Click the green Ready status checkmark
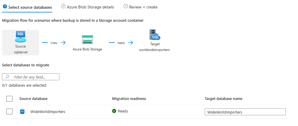Screen dimensions: 298x126 click(x=114, y=111)
